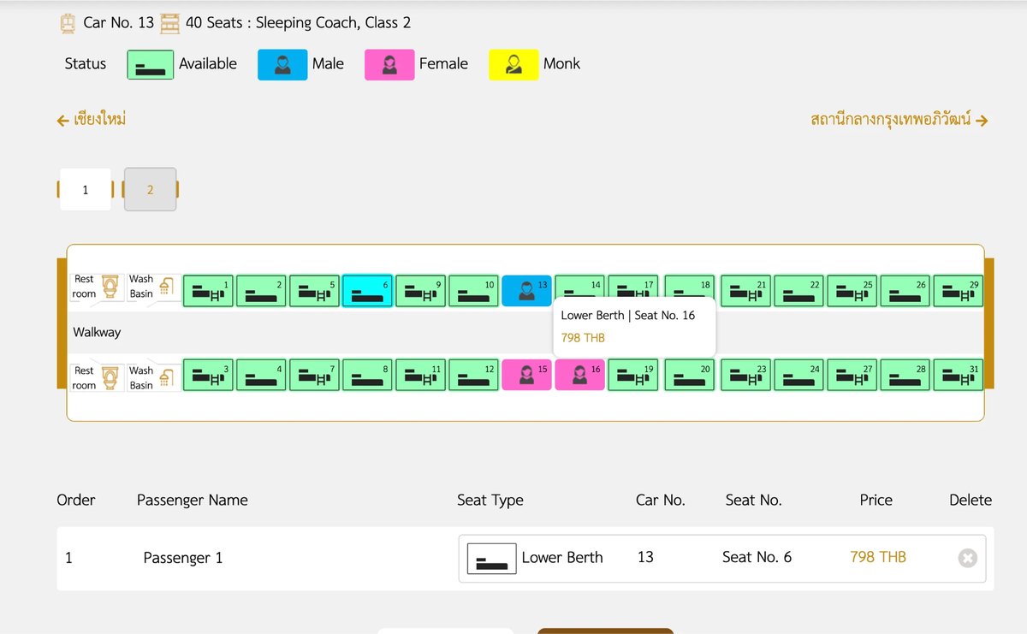Pick seat number 29
The width and height of the screenshot is (1027, 634).
pos(958,291)
